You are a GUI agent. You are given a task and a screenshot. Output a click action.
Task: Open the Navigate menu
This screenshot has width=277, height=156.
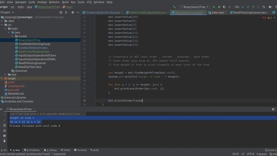[21, 2]
